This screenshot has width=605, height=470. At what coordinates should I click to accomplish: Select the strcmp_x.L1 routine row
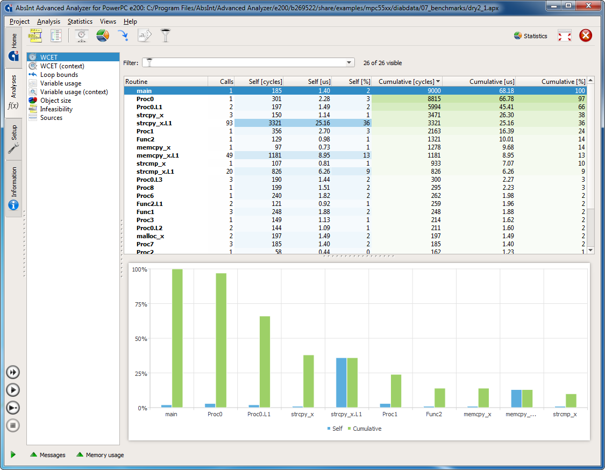355,172
